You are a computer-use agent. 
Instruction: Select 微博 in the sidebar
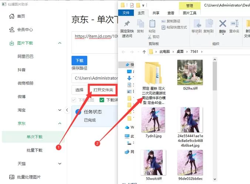[21, 96]
